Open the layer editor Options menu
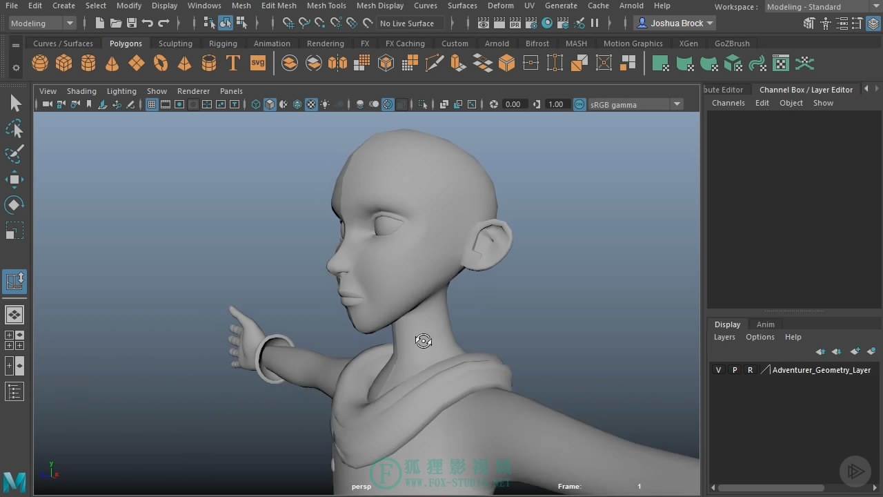This screenshot has width=883, height=497. [x=760, y=337]
